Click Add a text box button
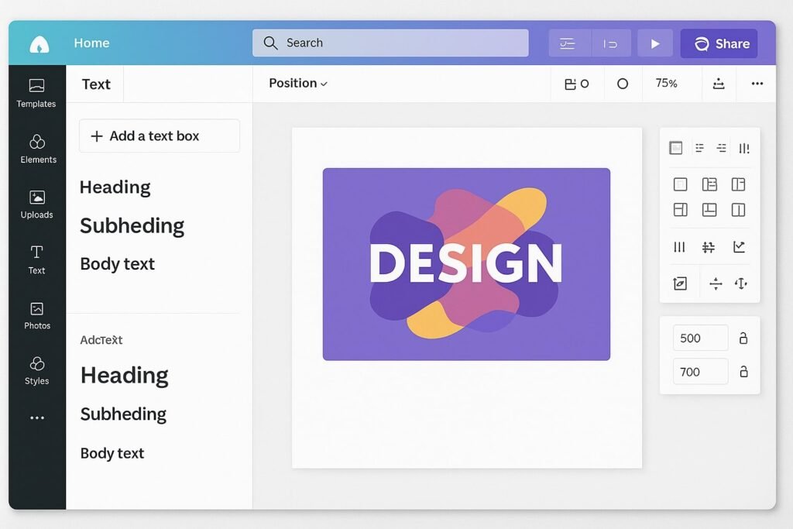The width and height of the screenshot is (793, 529). pos(160,136)
